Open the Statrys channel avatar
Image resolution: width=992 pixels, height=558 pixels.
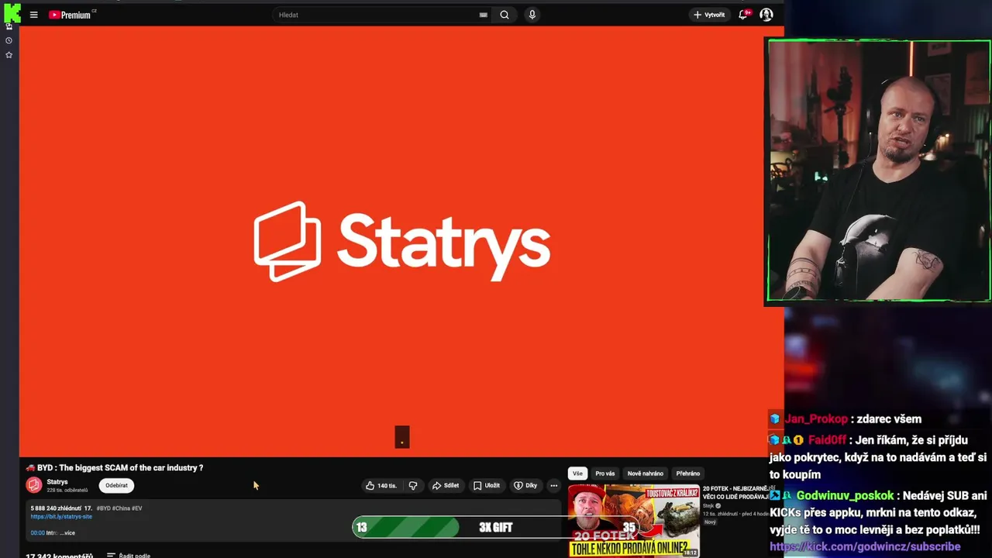click(x=33, y=485)
